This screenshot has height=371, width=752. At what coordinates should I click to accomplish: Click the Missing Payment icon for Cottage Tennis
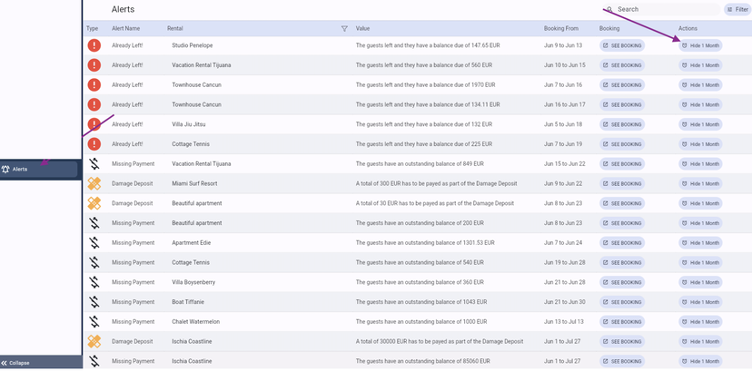(94, 262)
